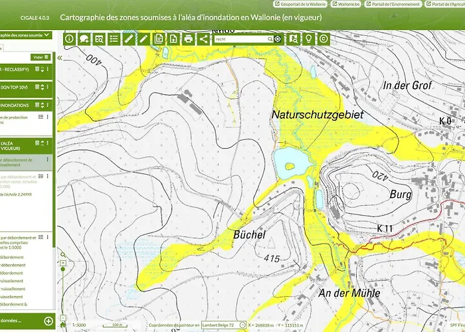
Task: Activate the pencil drawing tool
Action: pos(143,39)
